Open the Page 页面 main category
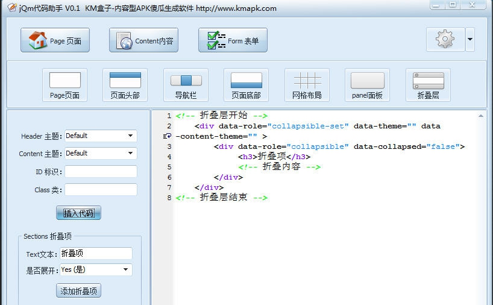Image resolution: width=493 pixels, height=305 pixels. click(x=55, y=40)
